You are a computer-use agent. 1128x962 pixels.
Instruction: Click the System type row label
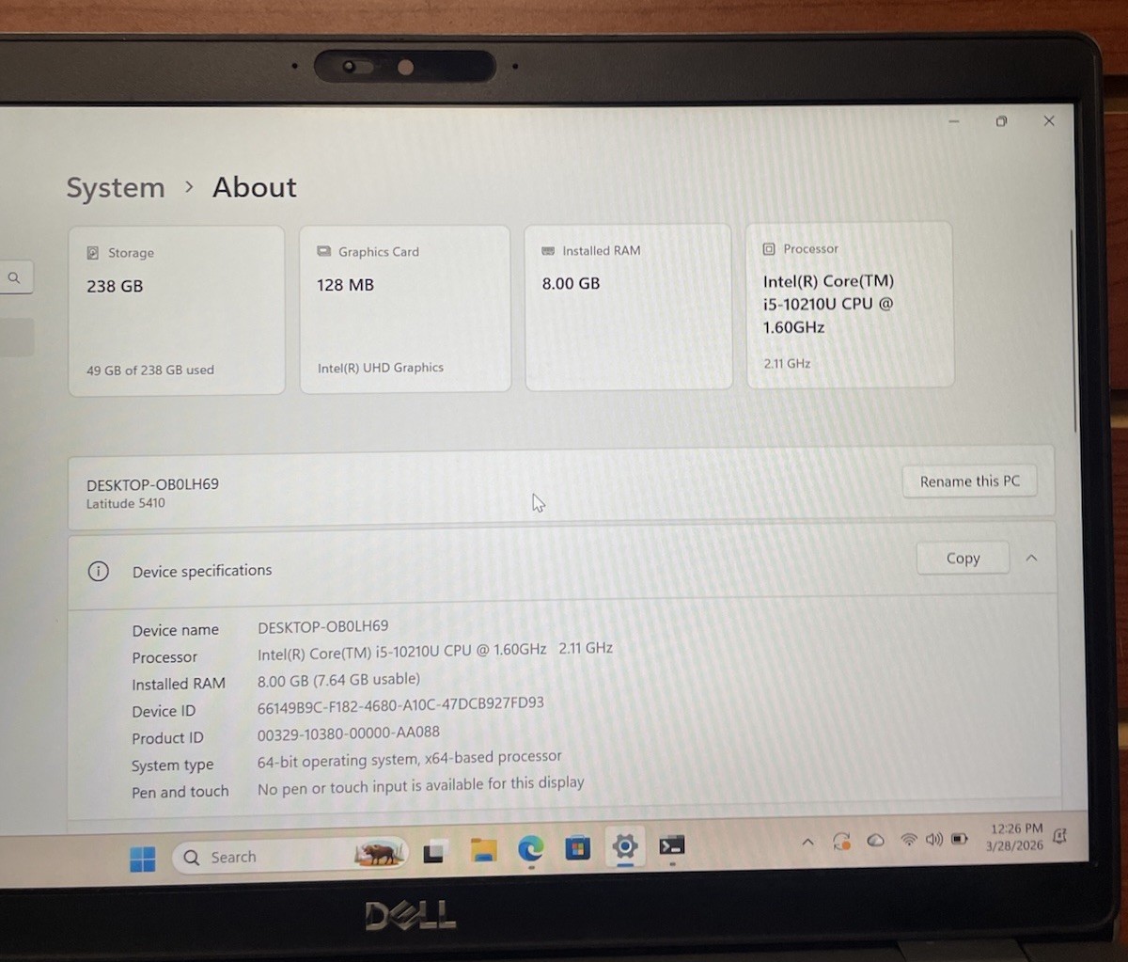point(172,765)
